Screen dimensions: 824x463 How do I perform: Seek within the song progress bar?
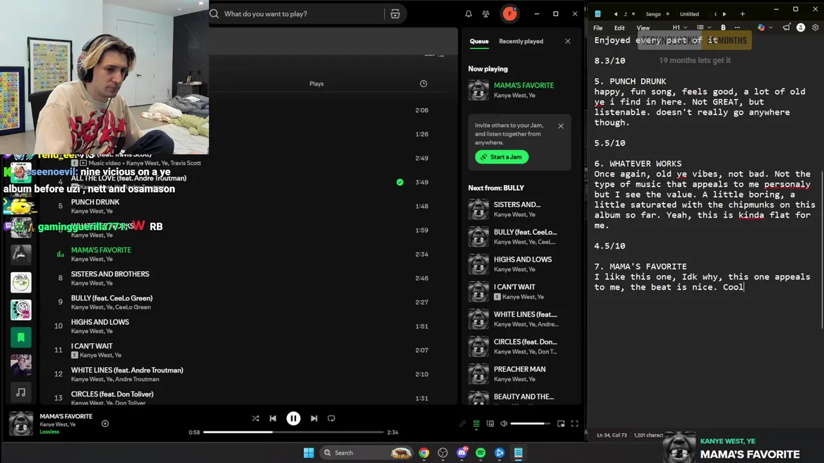click(294, 432)
